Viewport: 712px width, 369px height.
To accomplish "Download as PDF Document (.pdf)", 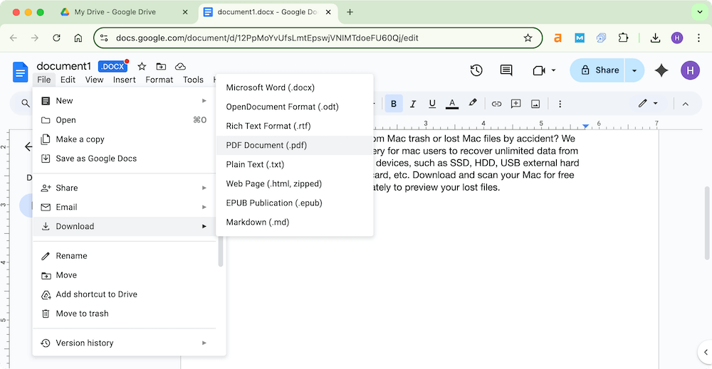I will tap(295, 146).
